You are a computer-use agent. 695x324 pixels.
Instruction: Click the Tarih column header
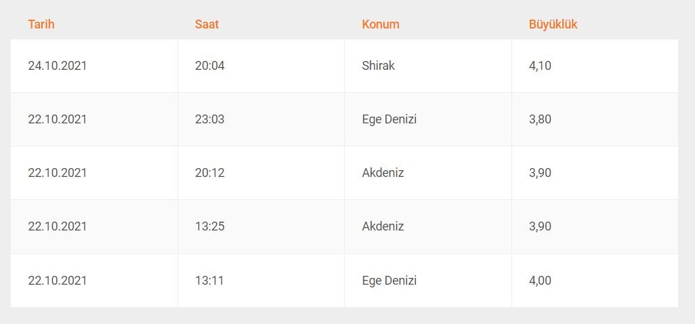coord(41,24)
